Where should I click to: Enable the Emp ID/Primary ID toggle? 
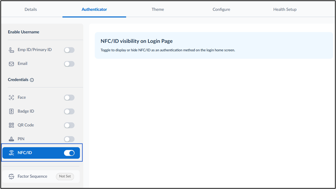click(x=69, y=50)
